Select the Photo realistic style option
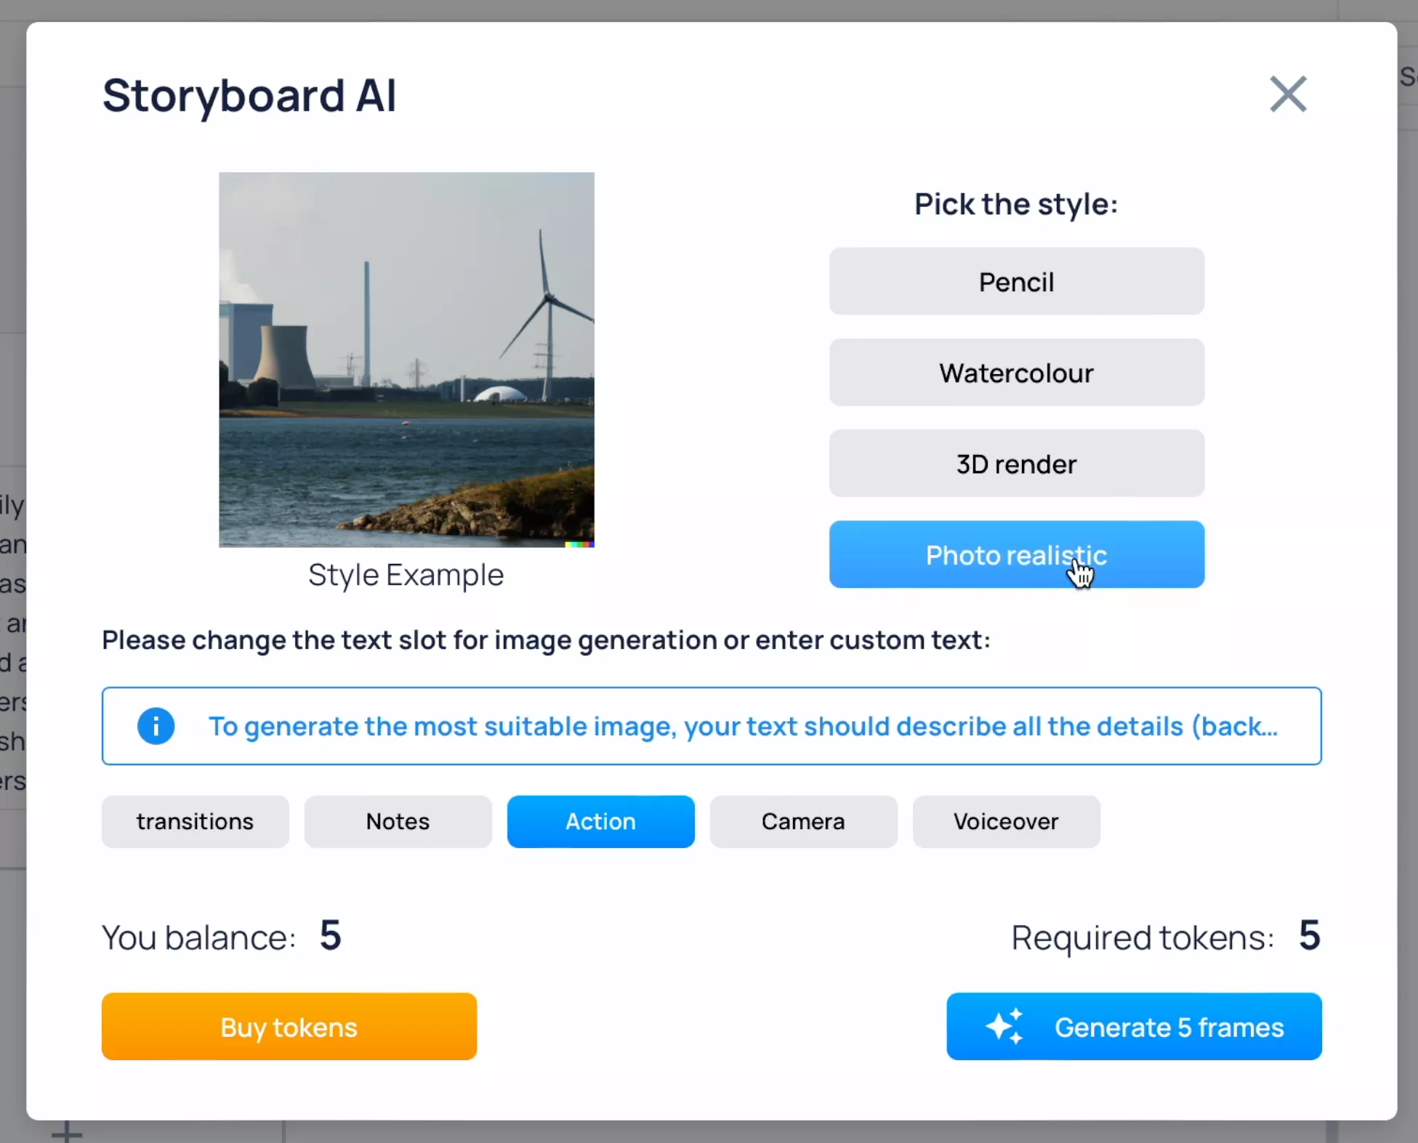Screen dimensions: 1418x1143 click(1015, 555)
